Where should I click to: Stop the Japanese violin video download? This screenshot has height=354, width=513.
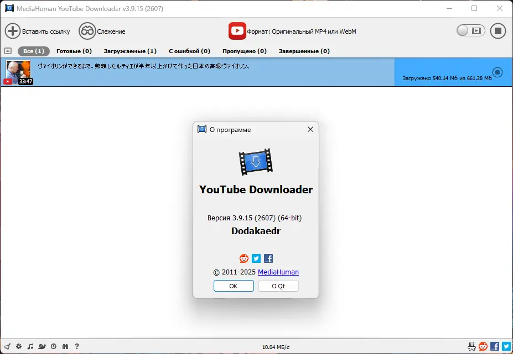(x=497, y=72)
